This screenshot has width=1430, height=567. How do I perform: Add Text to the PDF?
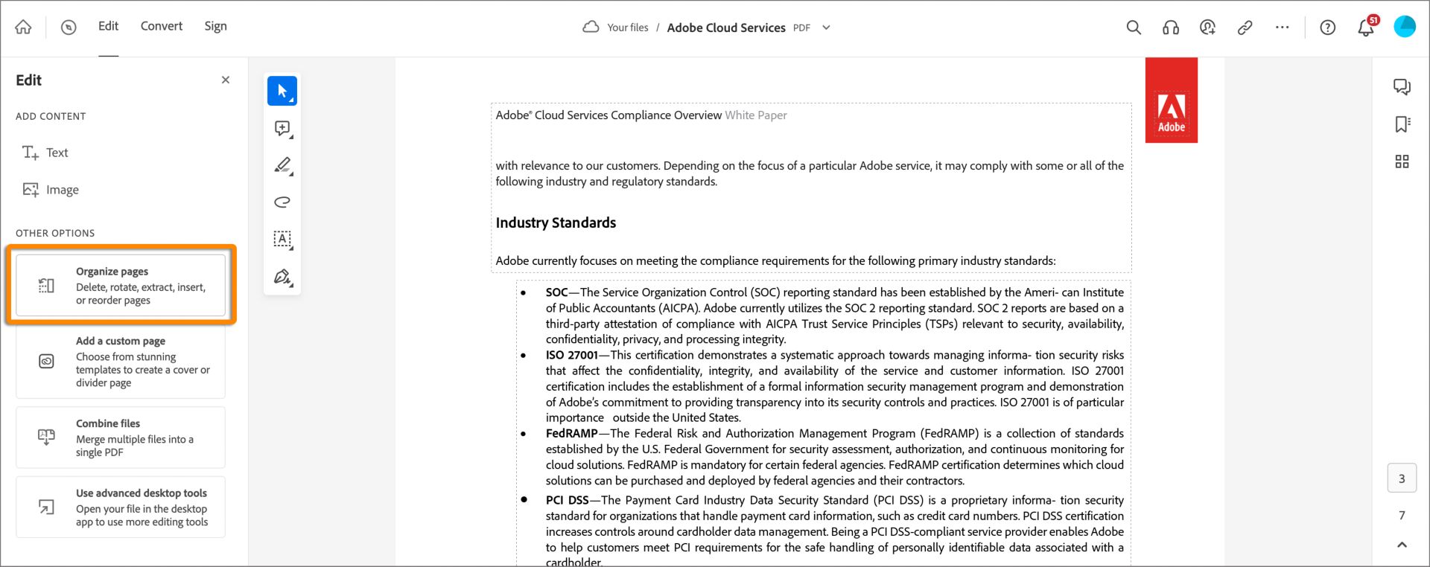point(45,153)
